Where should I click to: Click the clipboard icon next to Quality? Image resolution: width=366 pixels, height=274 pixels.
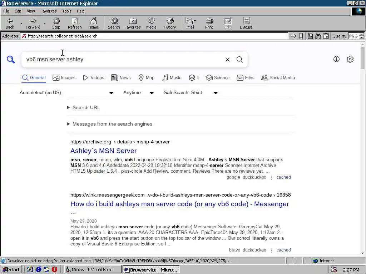pyautogui.click(x=326, y=36)
